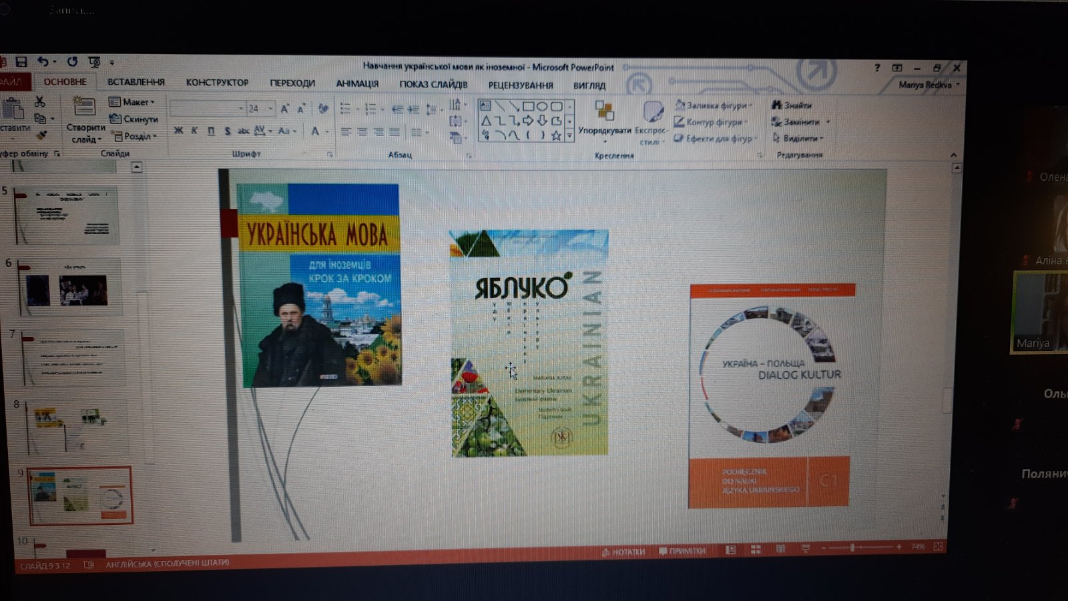Screen dimensions: 1068x601
Task: Switch to ПЕРЕХОДИ ribbon tab
Action: pyautogui.click(x=292, y=83)
